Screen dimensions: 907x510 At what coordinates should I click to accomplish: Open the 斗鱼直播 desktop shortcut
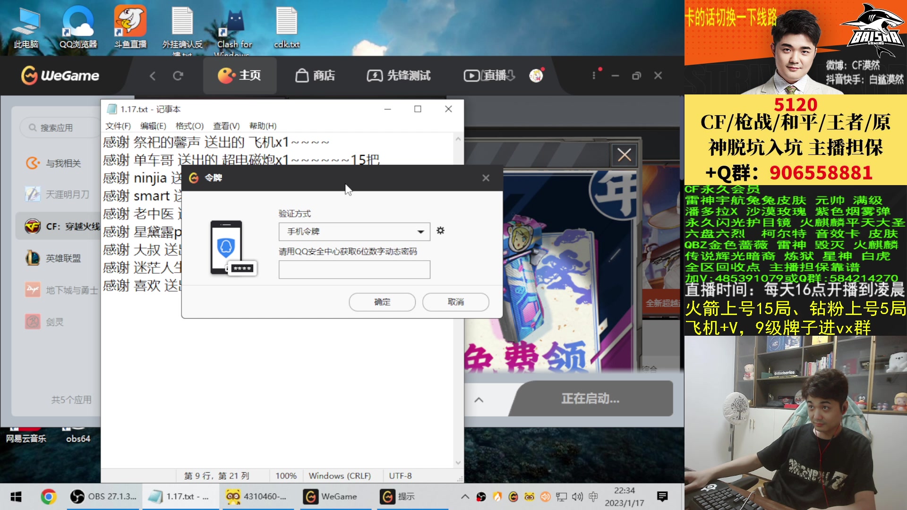pyautogui.click(x=130, y=27)
